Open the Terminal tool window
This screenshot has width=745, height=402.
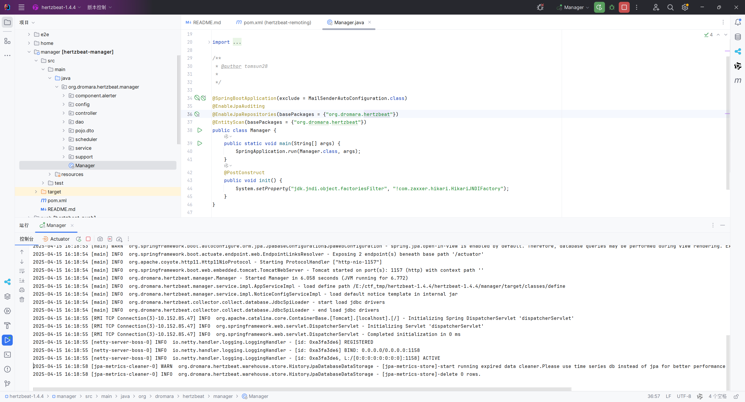pos(7,355)
